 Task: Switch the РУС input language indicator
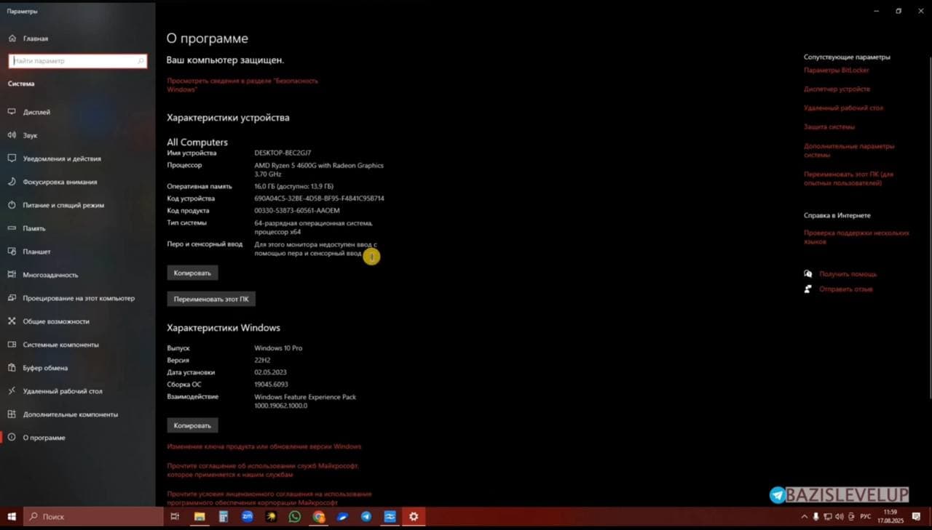coord(866,516)
